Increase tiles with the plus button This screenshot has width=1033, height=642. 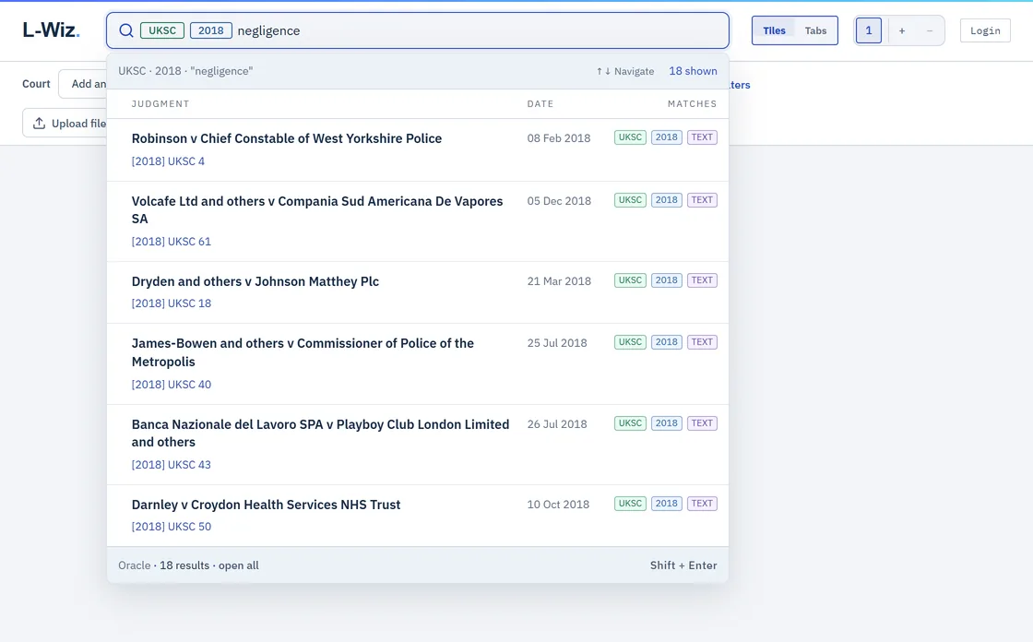(x=902, y=30)
